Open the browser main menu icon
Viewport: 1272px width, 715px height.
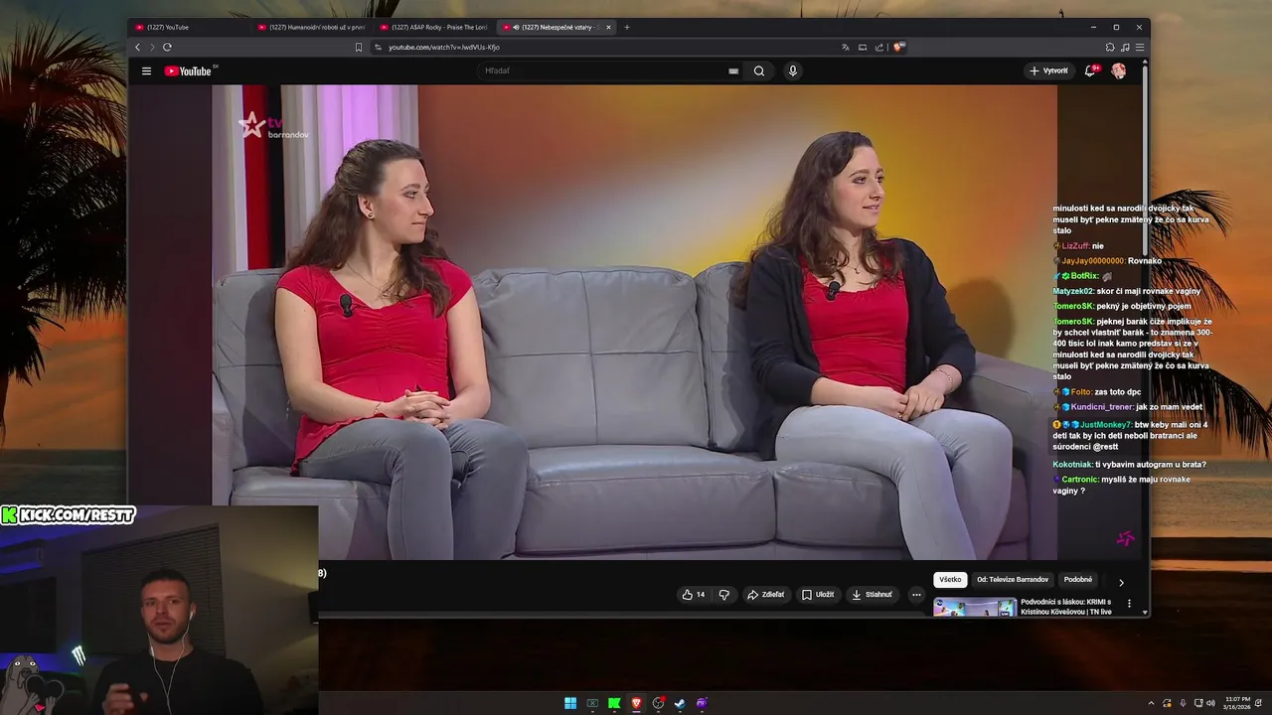(1140, 47)
